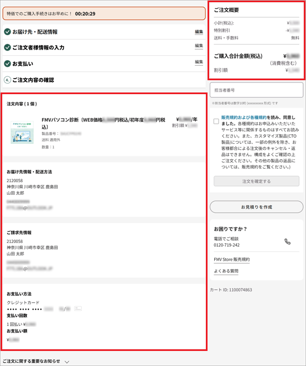Focus the 担当者番号 input field
Screen dimensions: 306x366
pos(256,90)
